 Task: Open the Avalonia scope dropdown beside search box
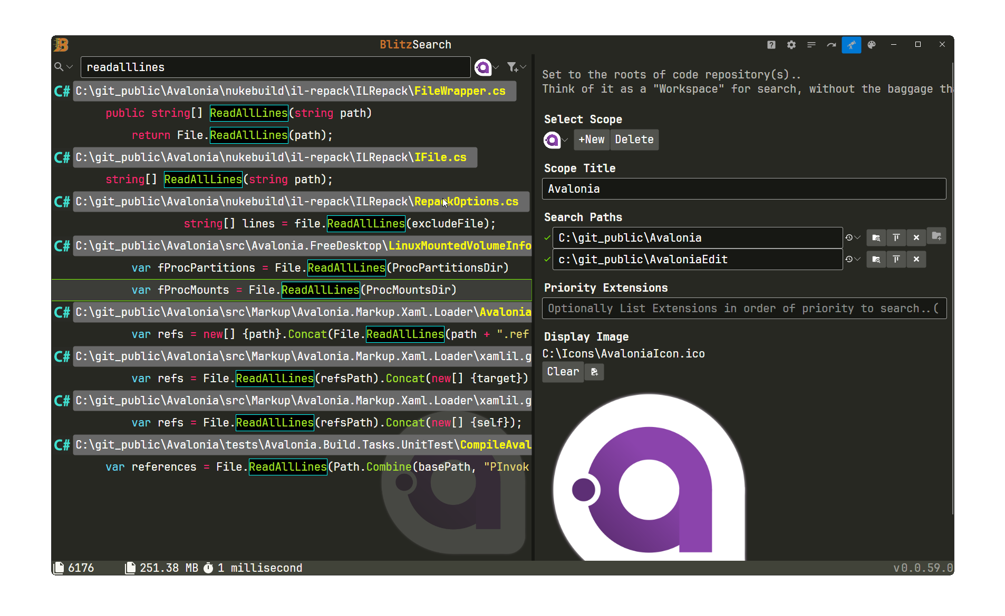click(486, 67)
